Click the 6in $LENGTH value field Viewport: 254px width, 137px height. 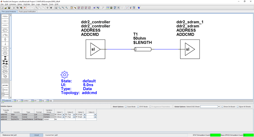(x=60, y=119)
